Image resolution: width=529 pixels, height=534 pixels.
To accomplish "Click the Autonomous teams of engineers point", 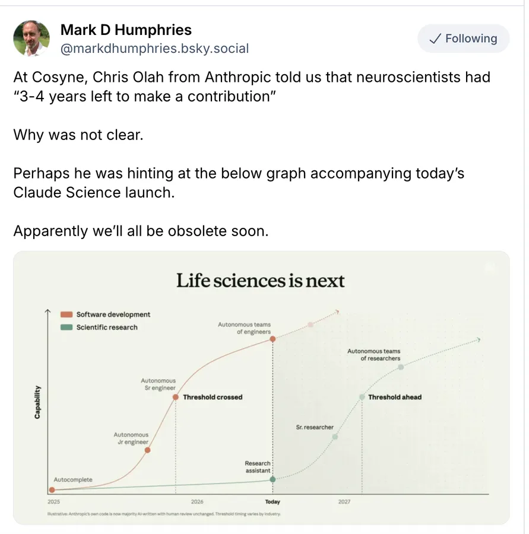I will (273, 339).
